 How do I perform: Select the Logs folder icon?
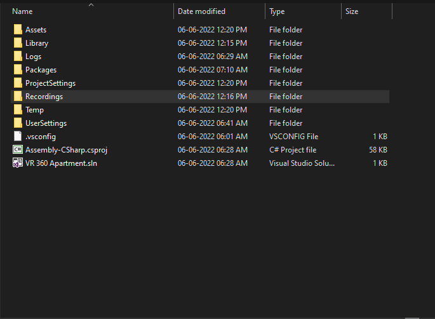(x=18, y=56)
